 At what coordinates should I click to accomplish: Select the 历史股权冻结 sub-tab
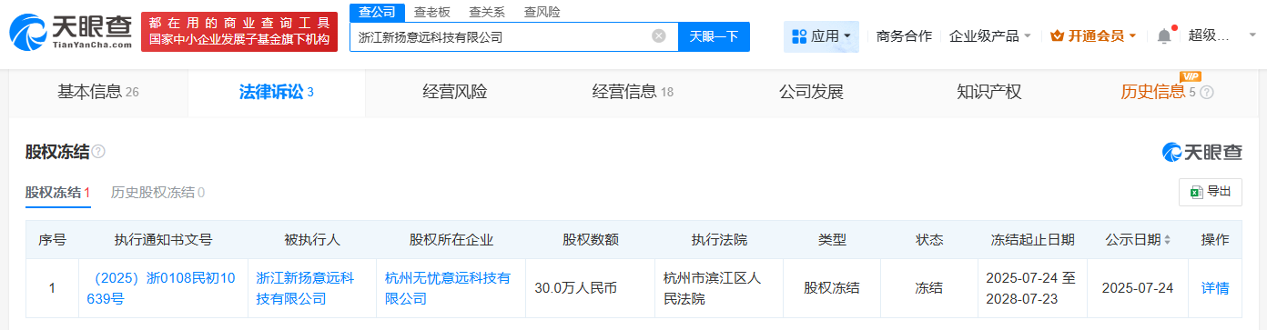[x=157, y=192]
